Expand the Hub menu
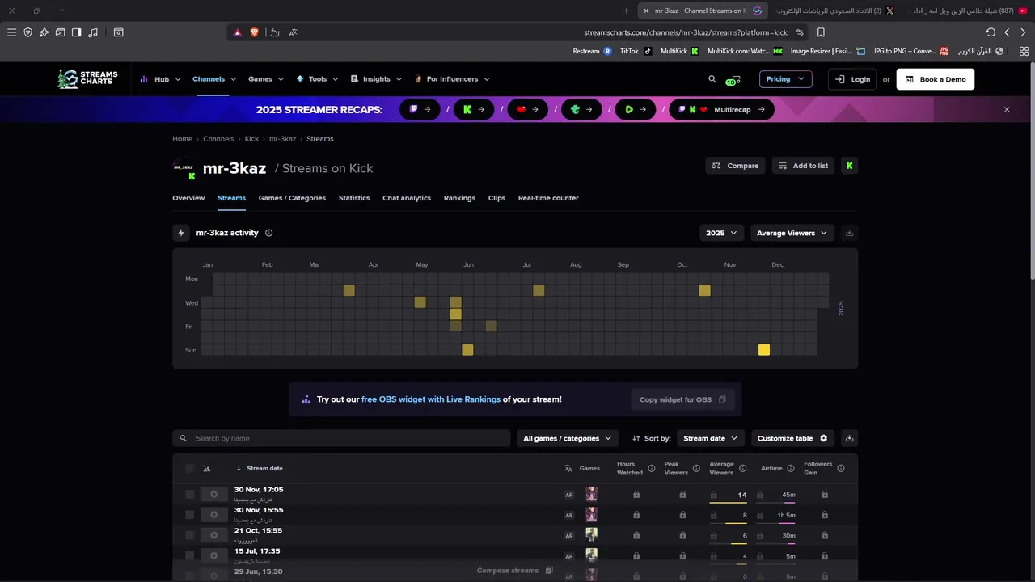Image resolution: width=1035 pixels, height=582 pixels. [160, 79]
